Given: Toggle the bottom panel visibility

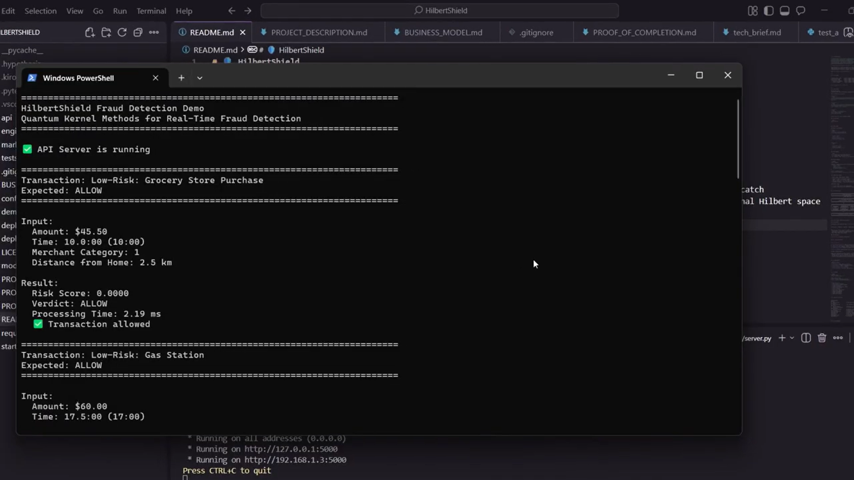Looking at the screenshot, I should [x=785, y=11].
